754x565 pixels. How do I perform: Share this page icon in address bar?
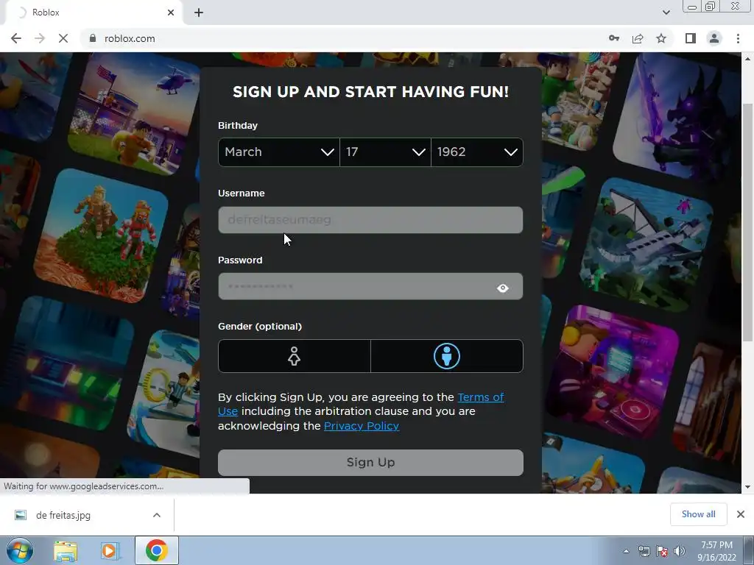(638, 38)
